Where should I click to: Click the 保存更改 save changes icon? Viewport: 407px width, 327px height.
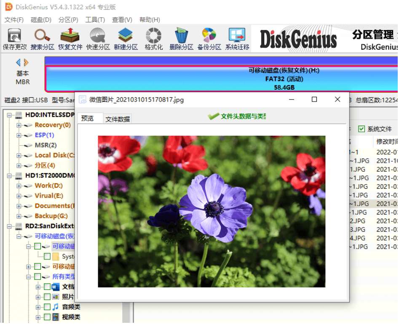click(x=15, y=39)
